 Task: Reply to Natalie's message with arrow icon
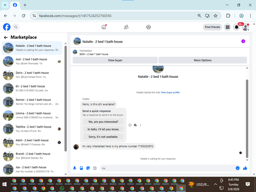pos(135,125)
